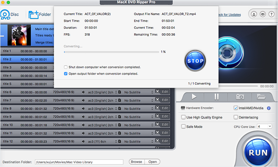
Task: Open the user account icon
Action: (x=255, y=15)
